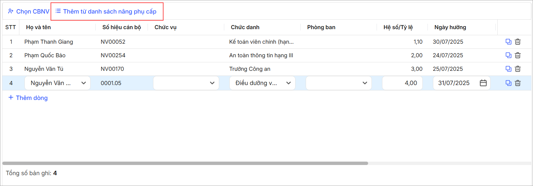Viewport: 533px width, 186px height.
Task: Delete the editing row number 4
Action: [518, 83]
